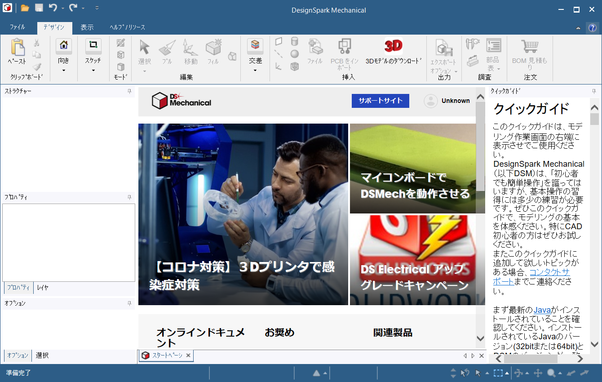Click the blue help question mark icon
The image size is (602, 382).
[x=593, y=28]
